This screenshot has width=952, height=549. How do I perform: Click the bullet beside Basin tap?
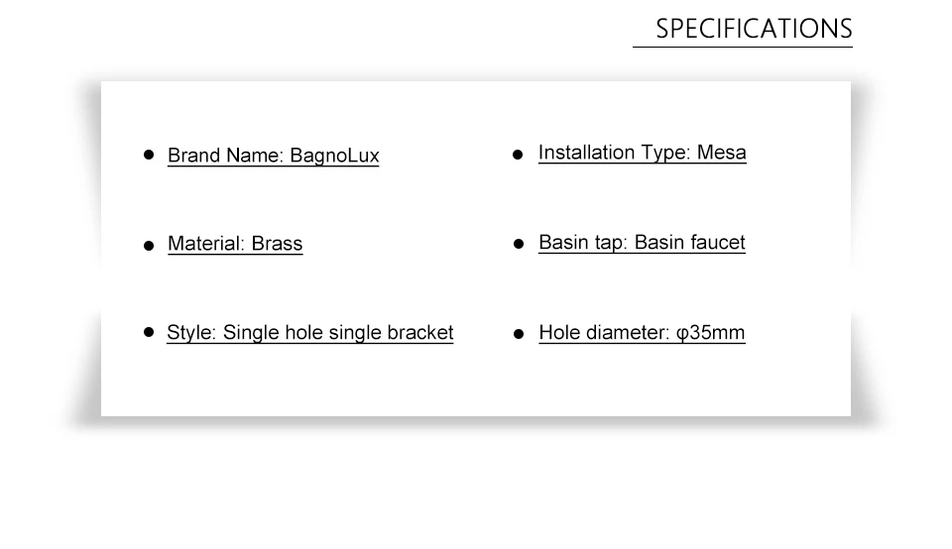coord(518,244)
